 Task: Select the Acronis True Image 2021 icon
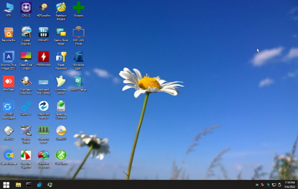[9, 60]
